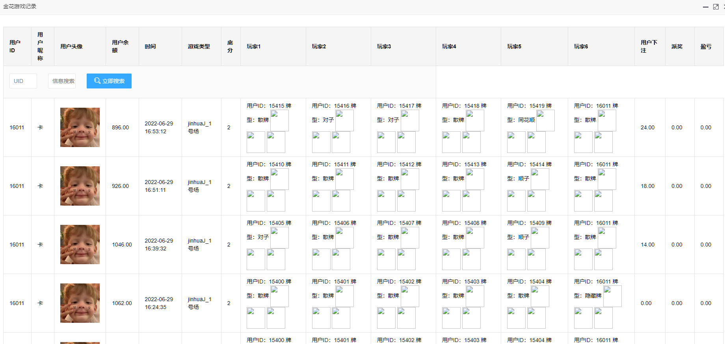Click the 盈亏 column header

coord(706,46)
